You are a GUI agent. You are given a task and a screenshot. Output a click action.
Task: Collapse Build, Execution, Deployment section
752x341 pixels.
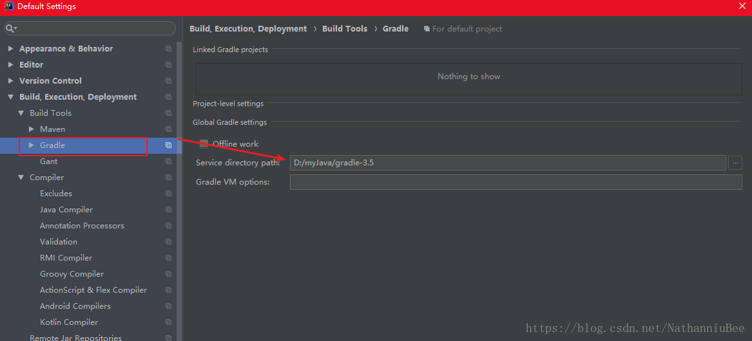[x=10, y=97]
